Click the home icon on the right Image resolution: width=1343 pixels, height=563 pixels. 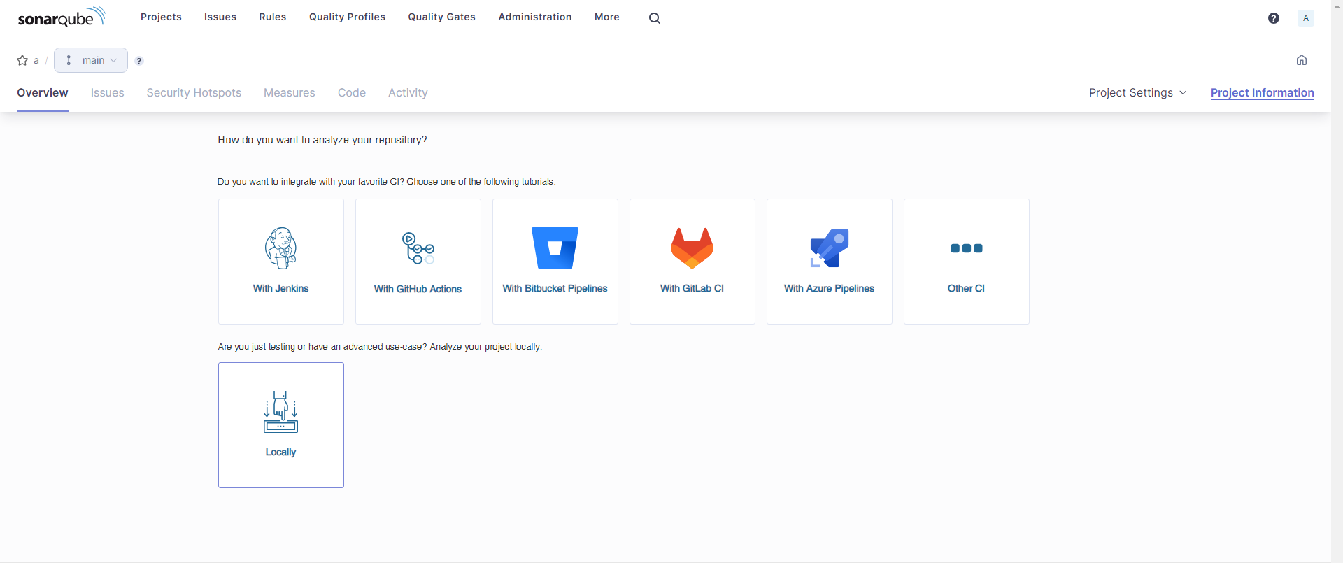coord(1302,60)
